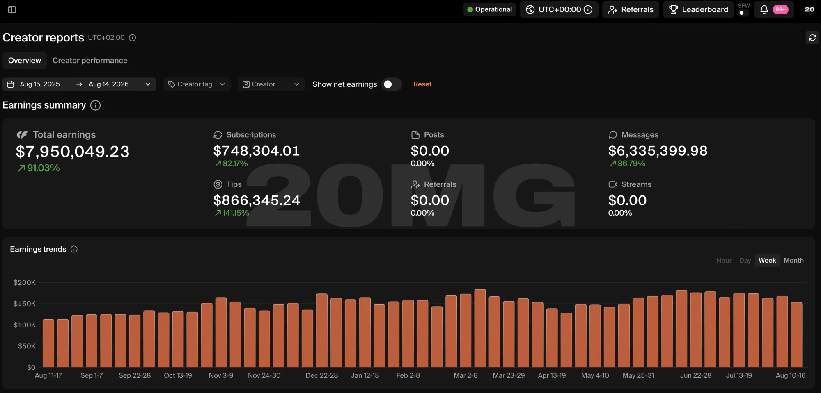Click the last Aug 10-16 chart bar
This screenshot has height=393, width=821.
coord(796,335)
